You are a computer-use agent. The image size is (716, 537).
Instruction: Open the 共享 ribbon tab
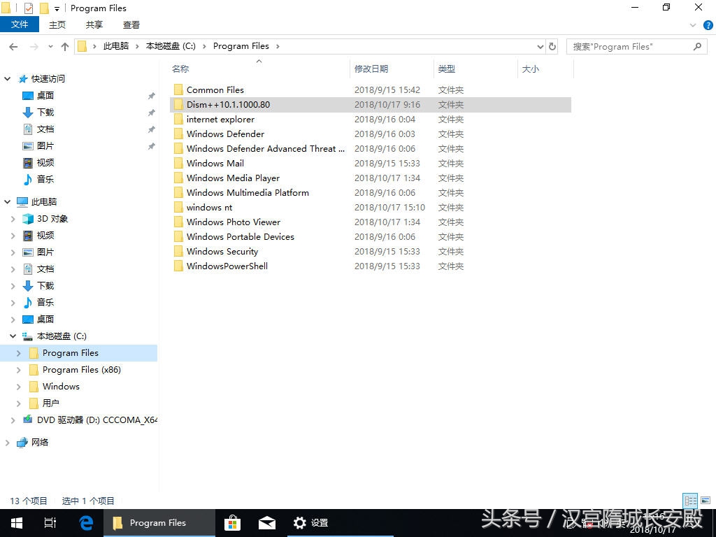point(94,24)
